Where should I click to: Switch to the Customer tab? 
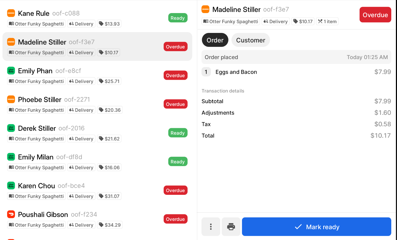pos(251,40)
